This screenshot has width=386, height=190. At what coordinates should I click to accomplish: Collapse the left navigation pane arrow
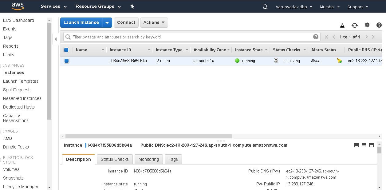(56, 39)
